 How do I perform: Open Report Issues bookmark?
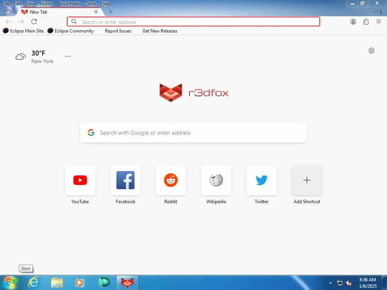pyautogui.click(x=118, y=31)
